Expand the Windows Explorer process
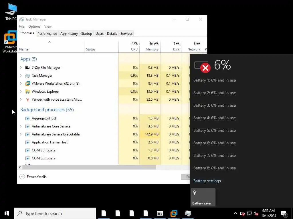The height and width of the screenshot is (219, 293). 21,92
